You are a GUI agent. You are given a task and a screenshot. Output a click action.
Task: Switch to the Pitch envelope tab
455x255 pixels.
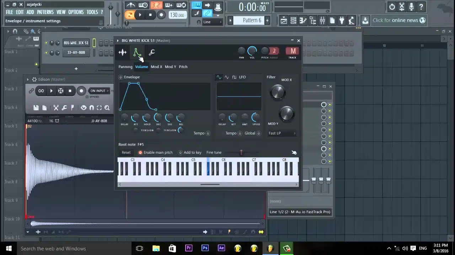183,67
